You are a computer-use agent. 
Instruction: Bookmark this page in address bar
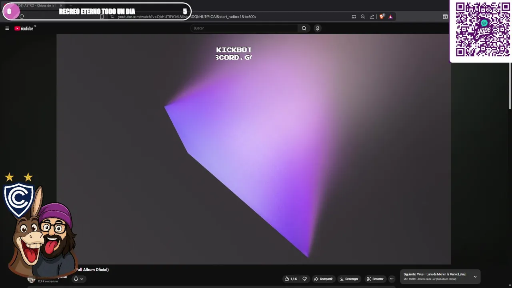(x=102, y=16)
